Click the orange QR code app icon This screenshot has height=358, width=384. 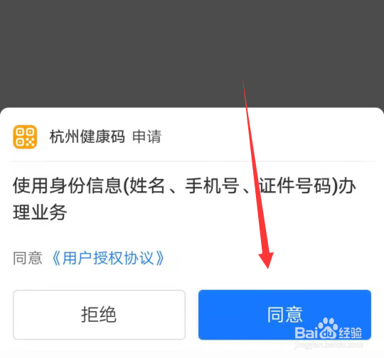pyautogui.click(x=25, y=137)
